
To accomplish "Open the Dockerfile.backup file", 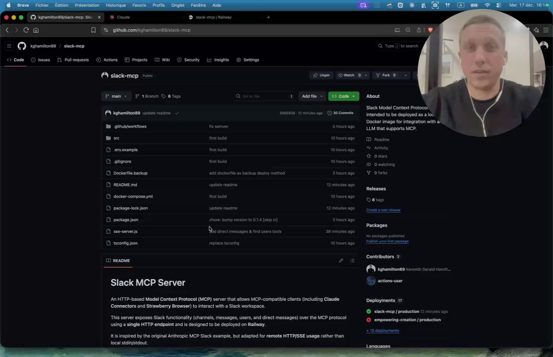I will 131,173.
